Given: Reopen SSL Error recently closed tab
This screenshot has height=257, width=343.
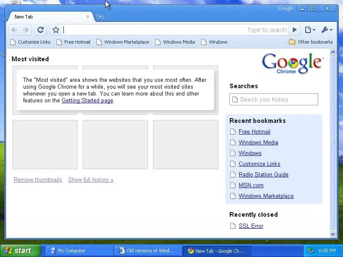Looking at the screenshot, I should [x=251, y=226].
